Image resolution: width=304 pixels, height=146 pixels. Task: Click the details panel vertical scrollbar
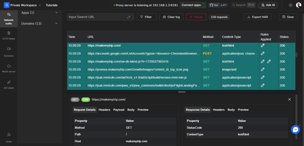[296, 116]
